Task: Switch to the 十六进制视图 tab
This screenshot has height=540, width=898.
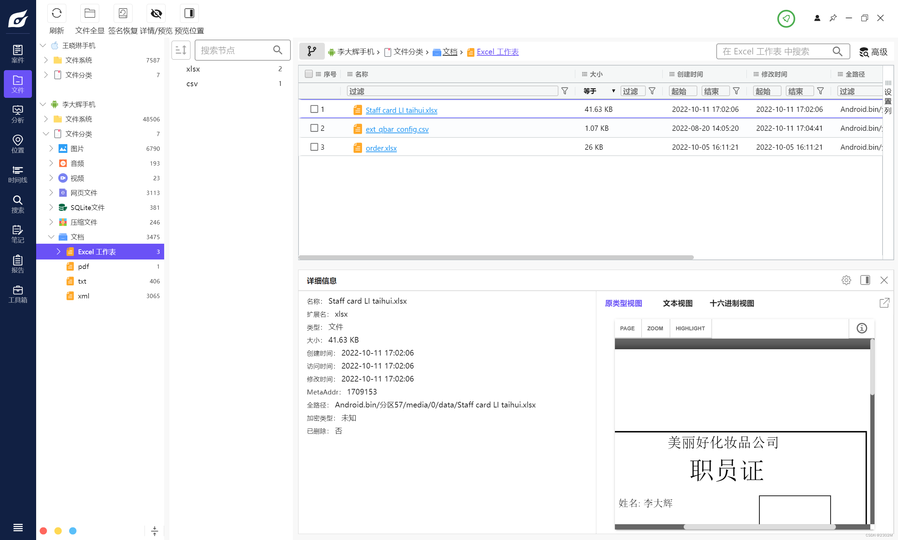Action: click(x=732, y=303)
